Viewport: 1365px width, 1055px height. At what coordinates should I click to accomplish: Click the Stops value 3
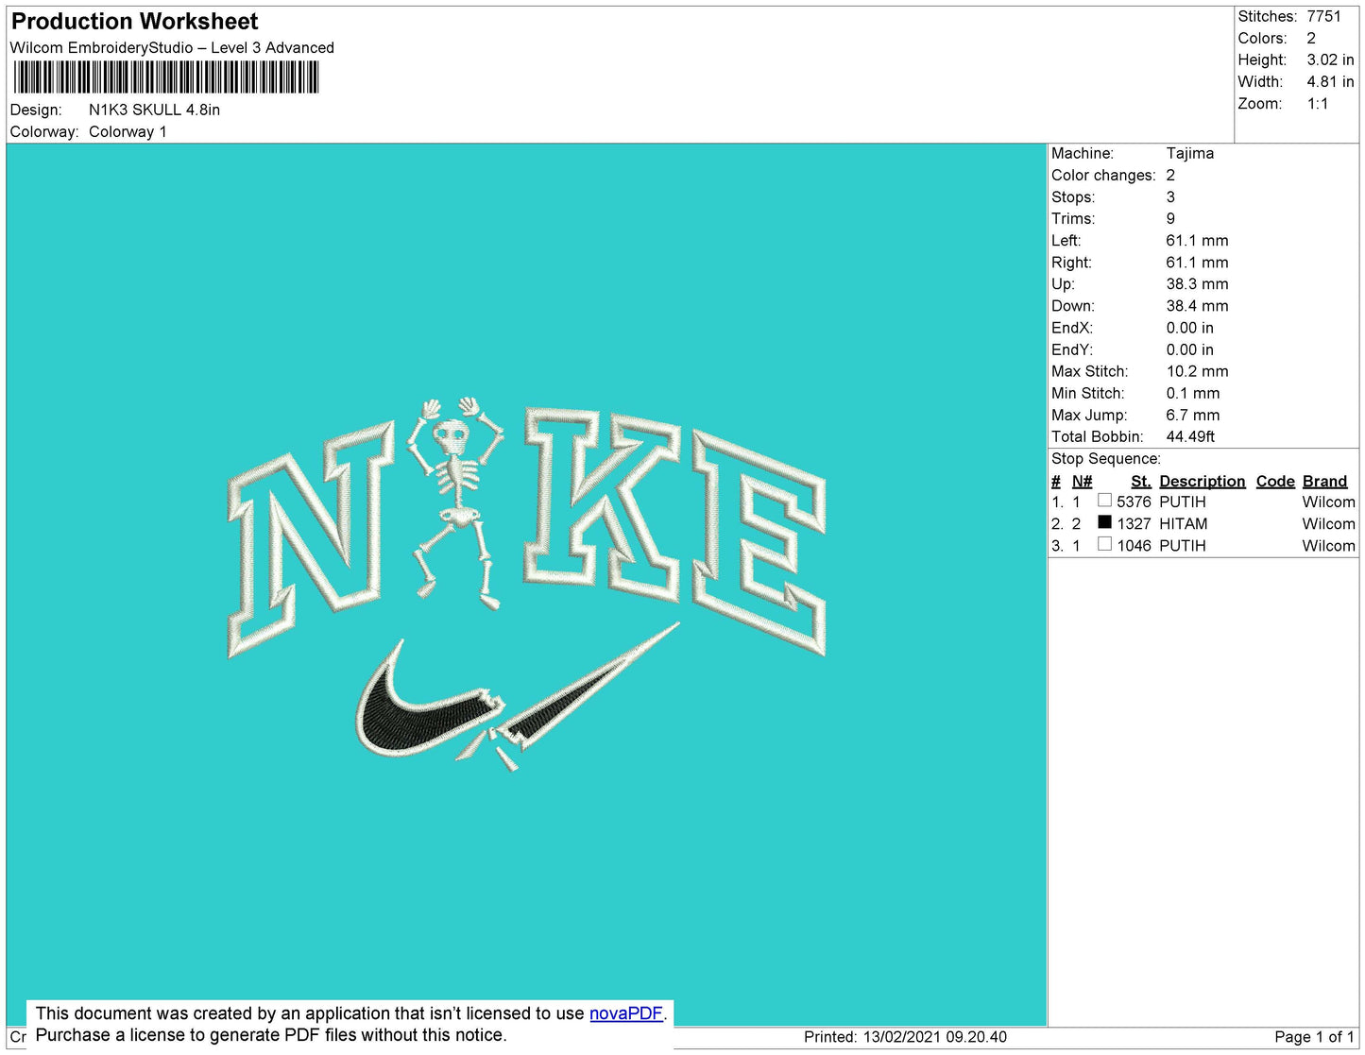pyautogui.click(x=1170, y=196)
